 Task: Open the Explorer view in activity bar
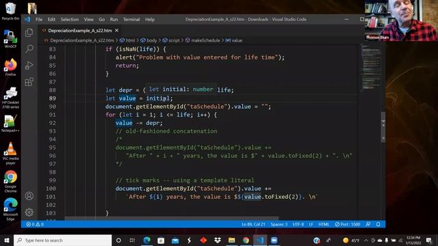29,33
